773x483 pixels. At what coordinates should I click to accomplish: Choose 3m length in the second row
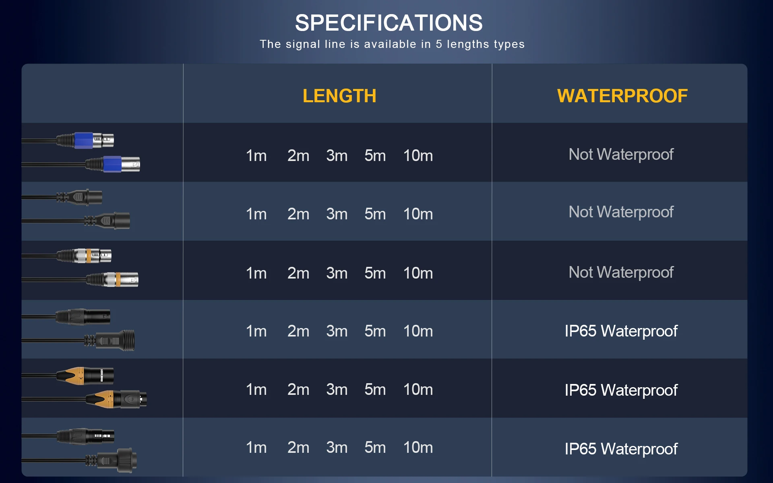[x=337, y=214]
